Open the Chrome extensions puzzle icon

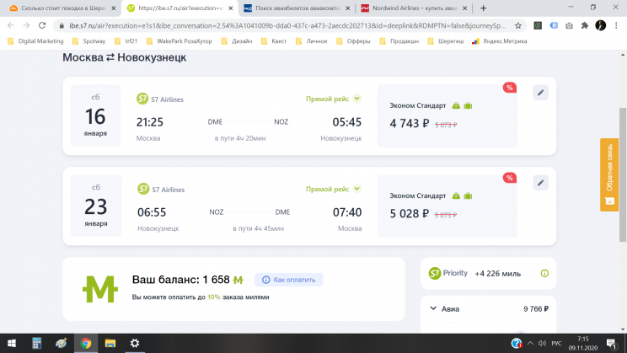point(585,25)
